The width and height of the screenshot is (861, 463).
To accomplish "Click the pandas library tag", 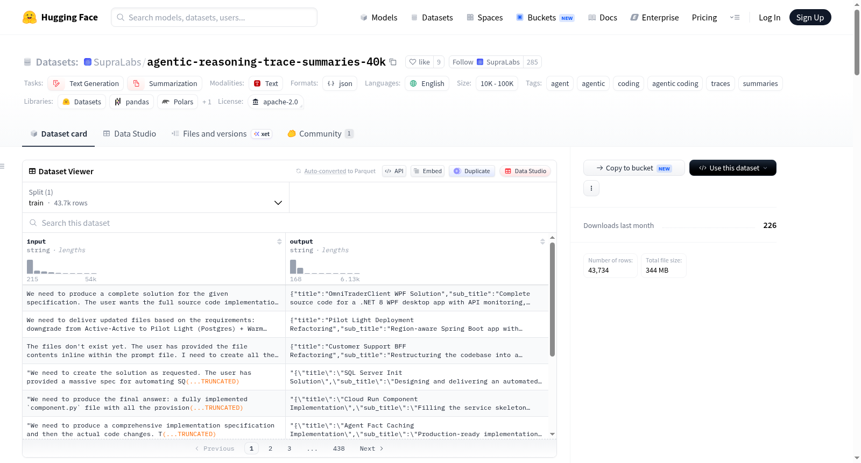I will [x=132, y=102].
